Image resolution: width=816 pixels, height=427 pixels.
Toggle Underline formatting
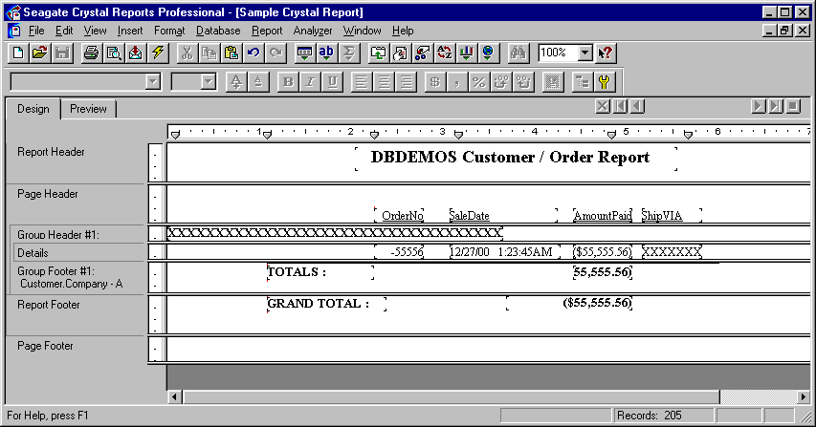(x=332, y=82)
